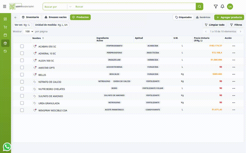Screen dimensions: 246x153
Task: Select the AMISTAR OPTI checkbox
Action: [x=22, y=67]
